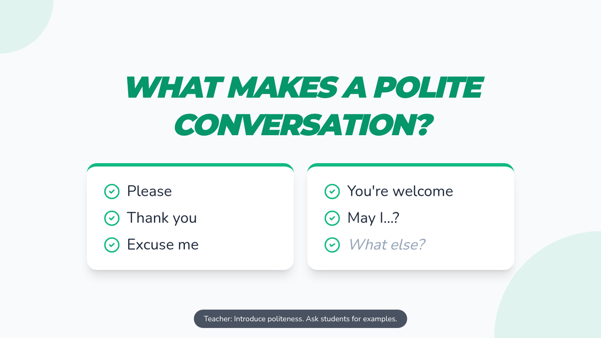Click the checkmark icon beside You're welcome
The width and height of the screenshot is (601, 338).
pos(332,191)
